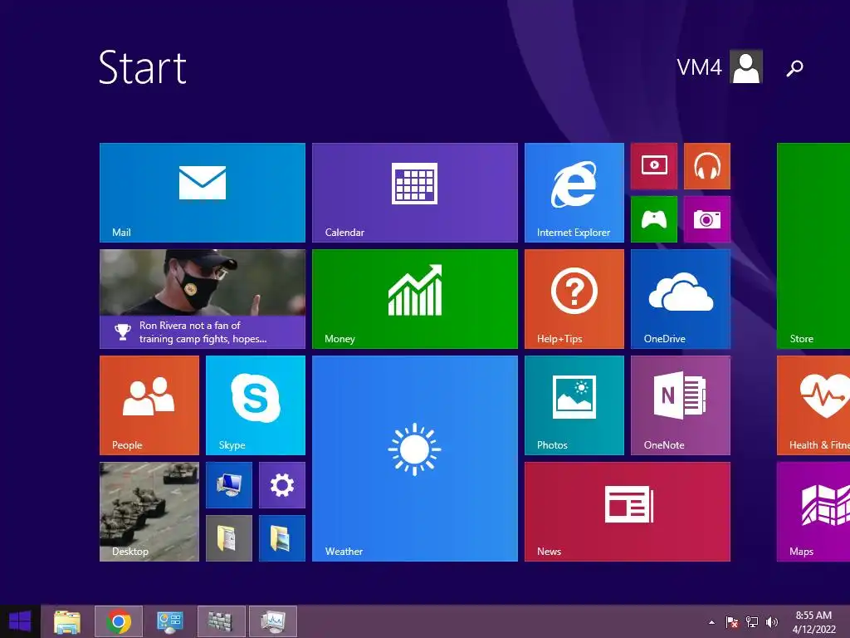Image resolution: width=850 pixels, height=638 pixels.
Task: Open the VM4 user account menu
Action: pos(720,66)
